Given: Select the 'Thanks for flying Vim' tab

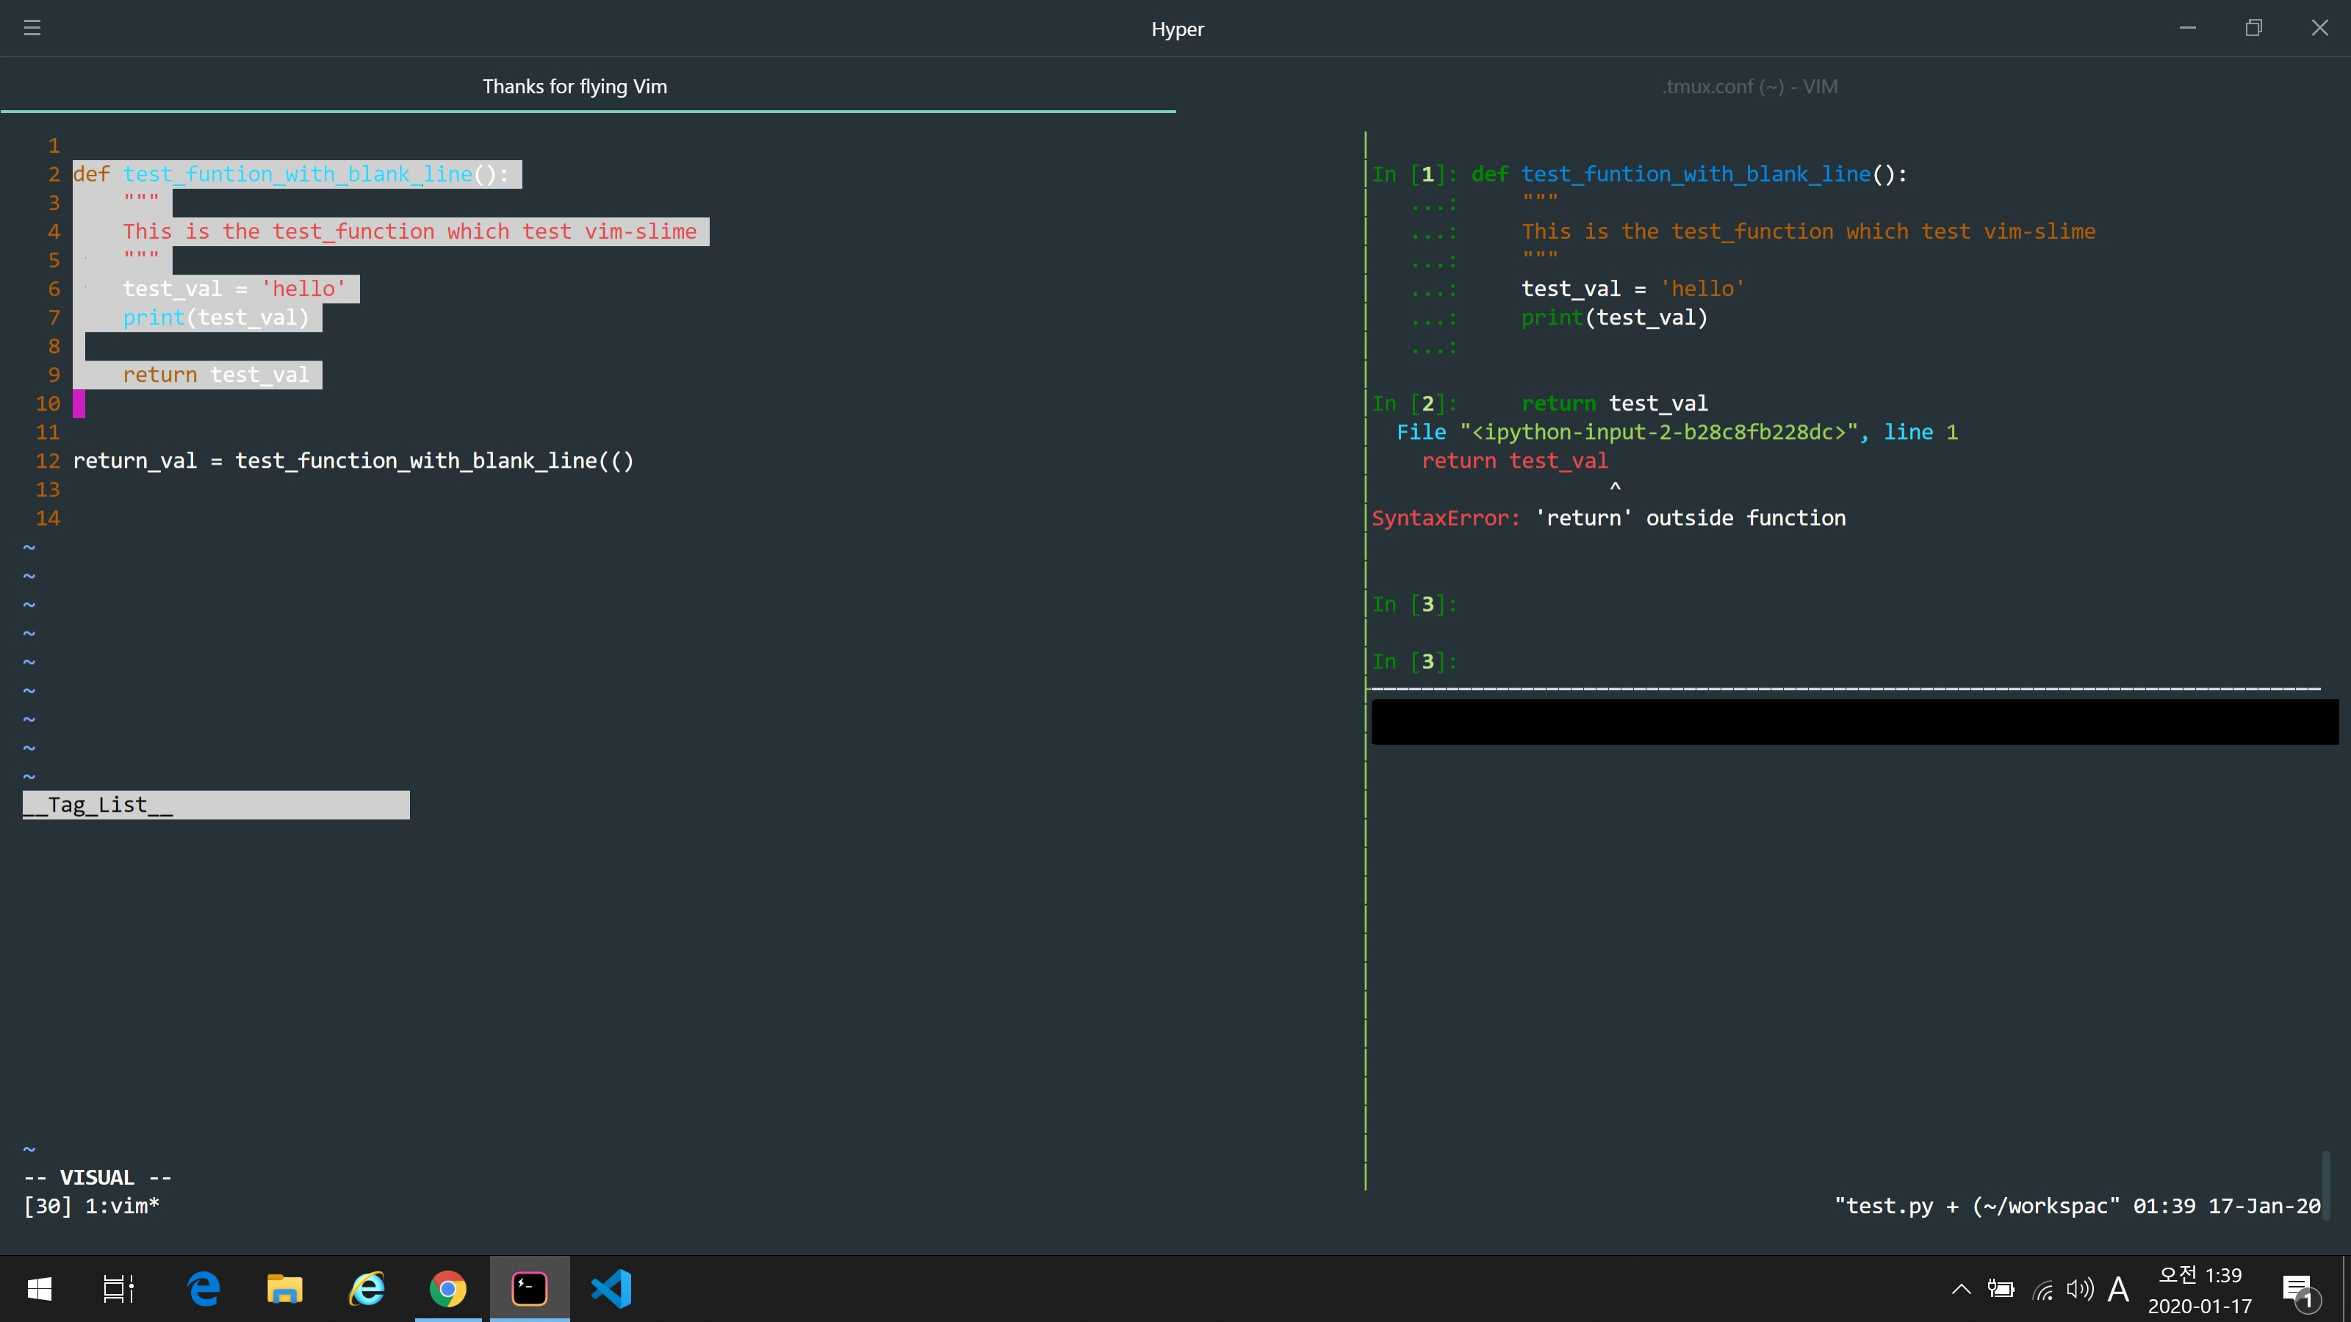Looking at the screenshot, I should [x=575, y=87].
